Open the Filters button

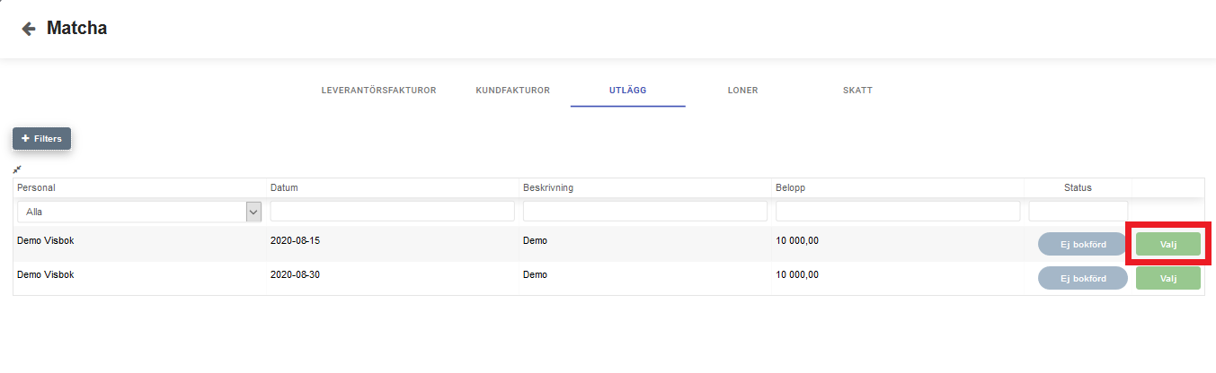point(41,139)
